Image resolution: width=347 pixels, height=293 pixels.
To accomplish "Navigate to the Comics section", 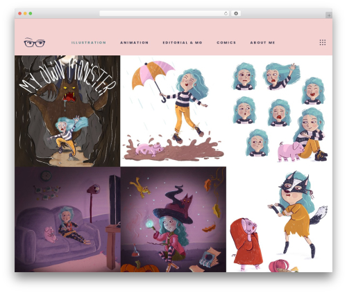I will point(226,43).
